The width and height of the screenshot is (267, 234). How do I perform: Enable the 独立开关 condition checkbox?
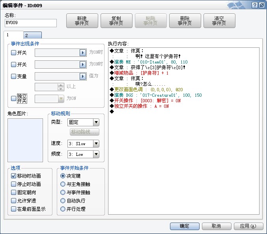pos(13,98)
